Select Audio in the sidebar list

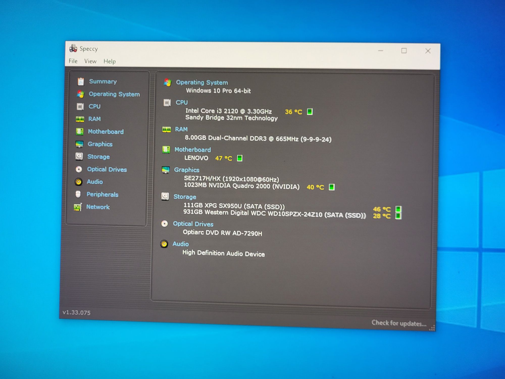[x=95, y=182]
